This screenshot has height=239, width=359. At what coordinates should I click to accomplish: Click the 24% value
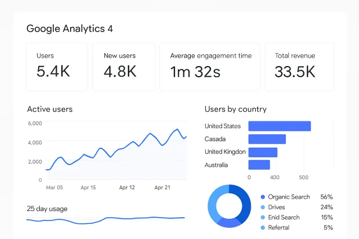coord(326,207)
